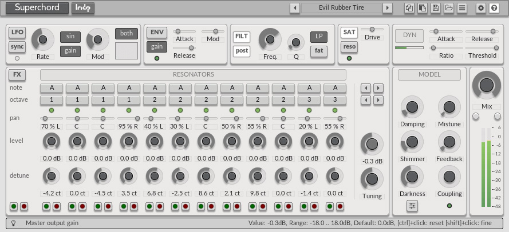Toggle the LFO section on or off
The height and width of the screenshot is (232, 509).
[17, 32]
